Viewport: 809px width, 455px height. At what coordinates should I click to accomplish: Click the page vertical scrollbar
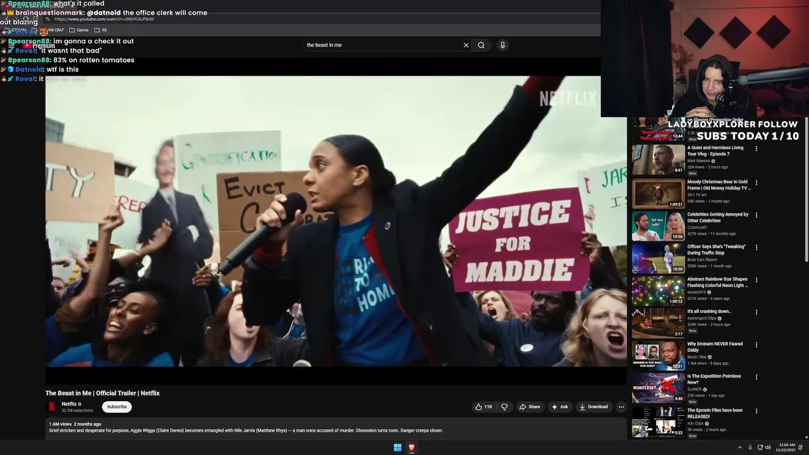[806, 190]
